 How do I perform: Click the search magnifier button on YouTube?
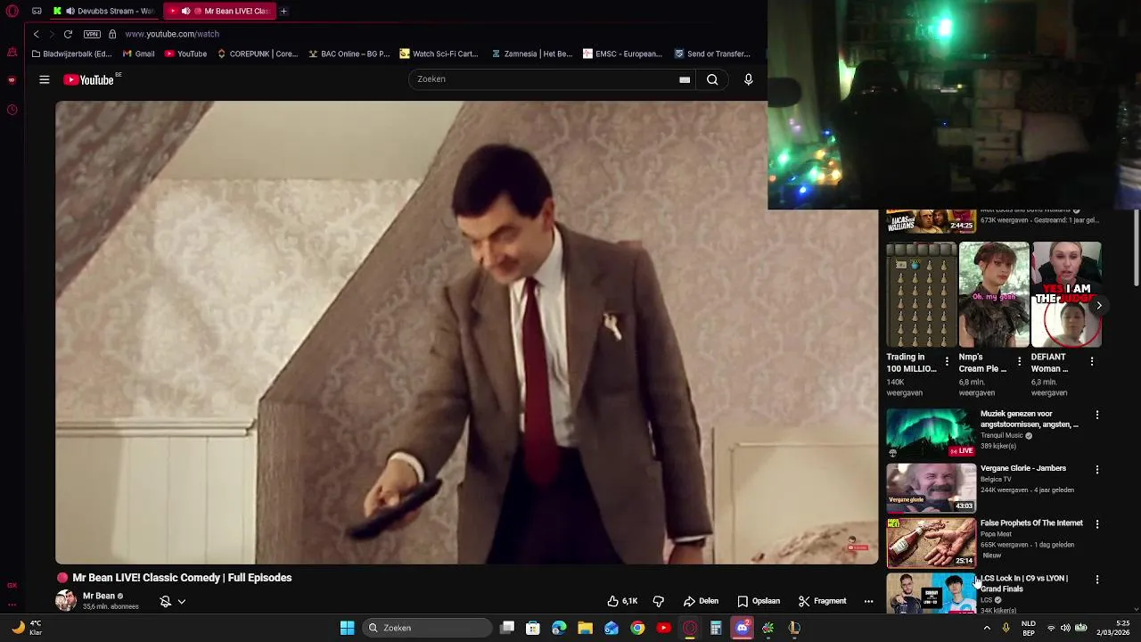pos(712,79)
